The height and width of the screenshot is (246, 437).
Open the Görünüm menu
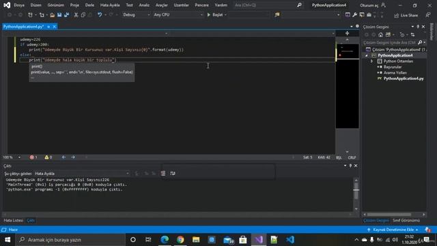[56, 5]
